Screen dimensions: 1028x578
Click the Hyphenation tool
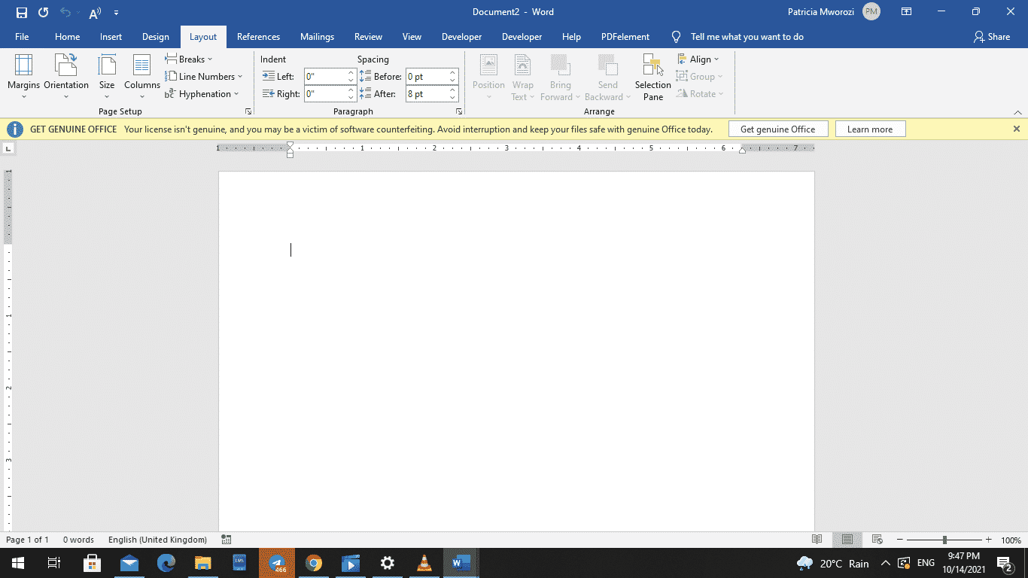(203, 93)
